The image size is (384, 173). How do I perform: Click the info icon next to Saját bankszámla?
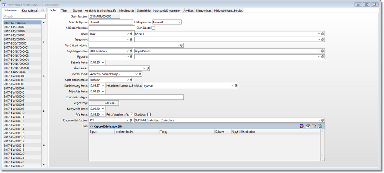pos(131,80)
